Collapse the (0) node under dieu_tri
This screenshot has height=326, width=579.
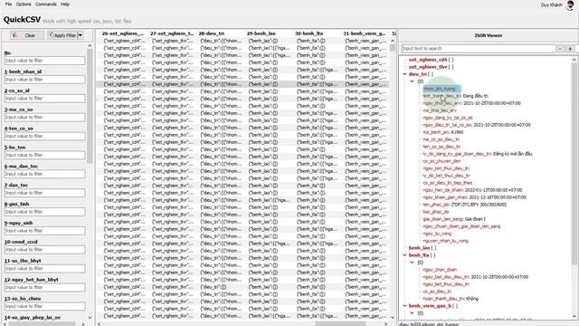413,81
